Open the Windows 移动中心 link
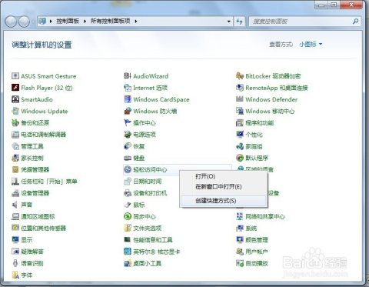Viewport: 369px width, 287px height. click(270, 111)
